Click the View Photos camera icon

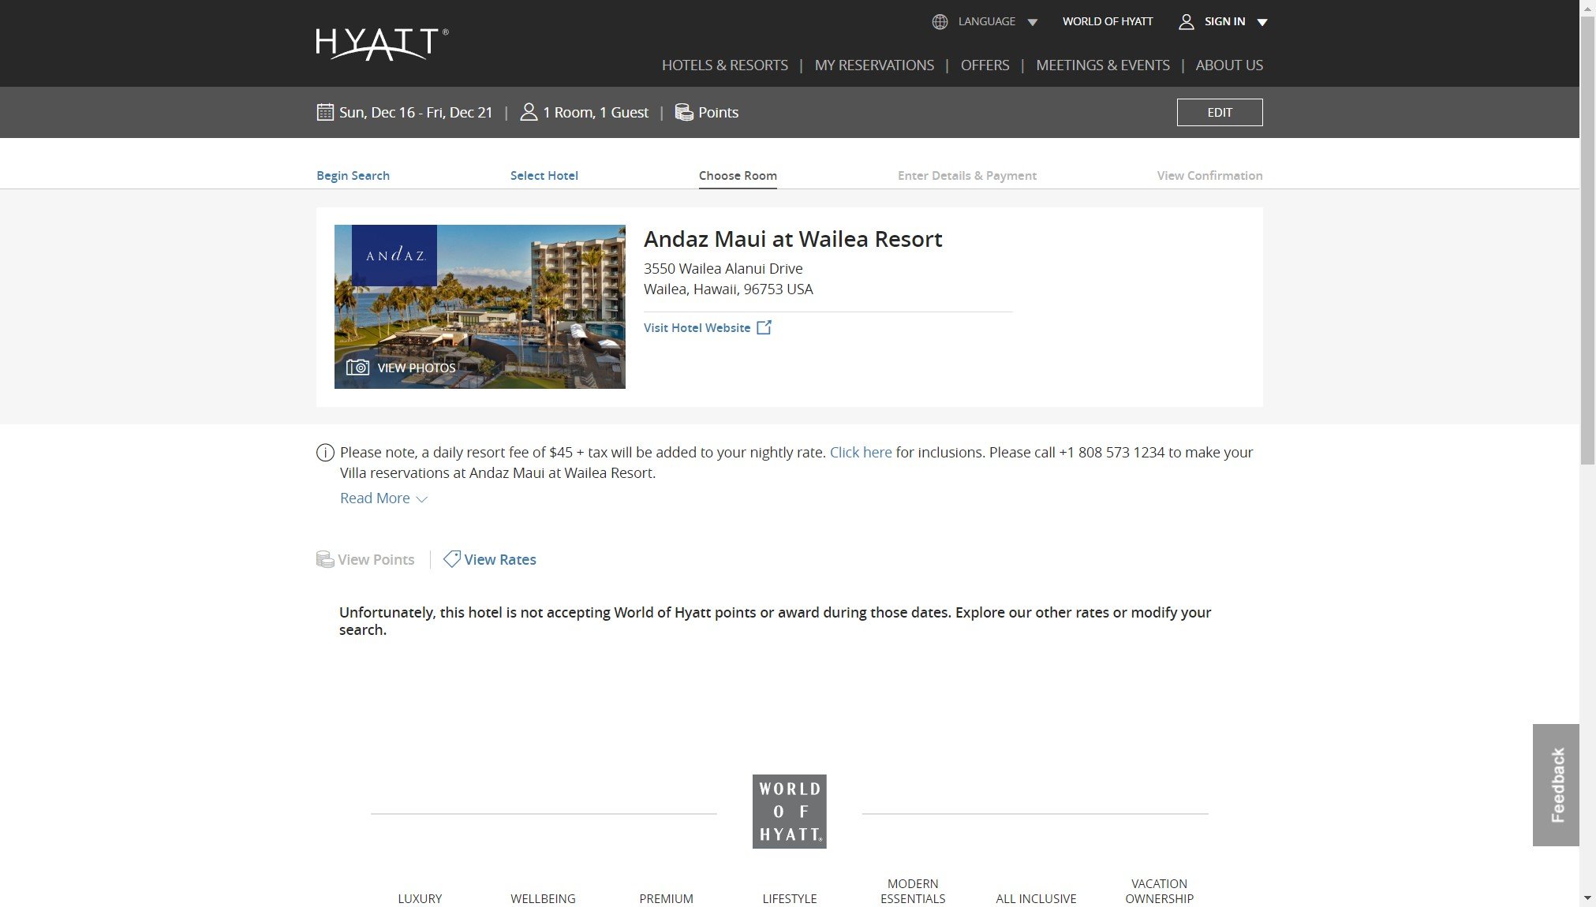point(357,368)
